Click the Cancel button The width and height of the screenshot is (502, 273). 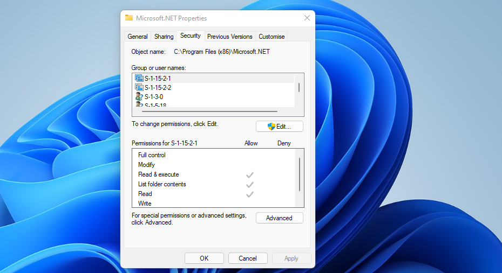click(248, 258)
